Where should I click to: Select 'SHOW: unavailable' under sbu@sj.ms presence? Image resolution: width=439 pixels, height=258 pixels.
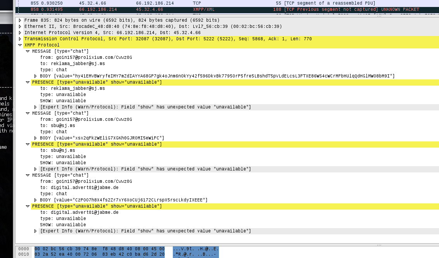pos(63,163)
